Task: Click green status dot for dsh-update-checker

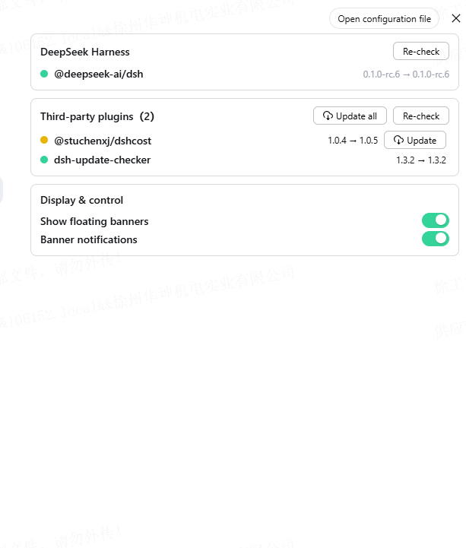Action: coord(44,160)
